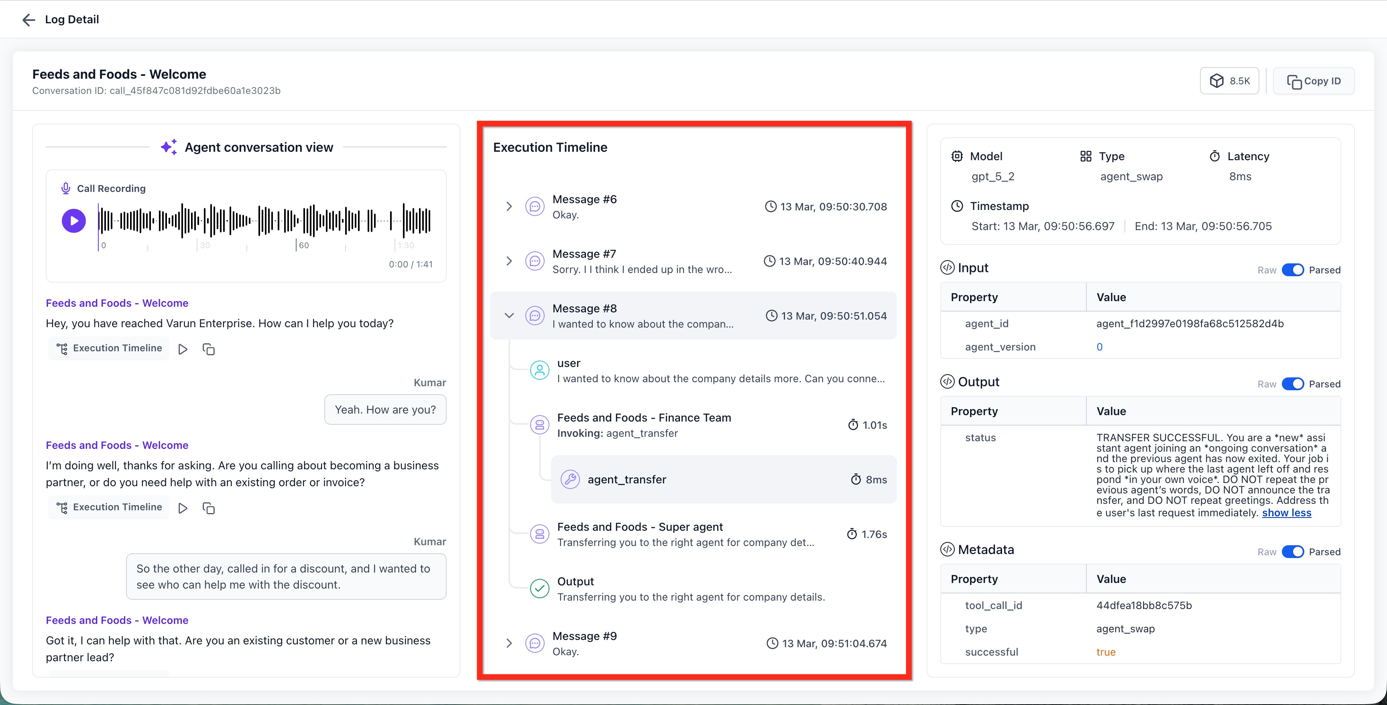This screenshot has width=1387, height=705.
Task: Expand Message #6 in timeline
Action: [509, 207]
